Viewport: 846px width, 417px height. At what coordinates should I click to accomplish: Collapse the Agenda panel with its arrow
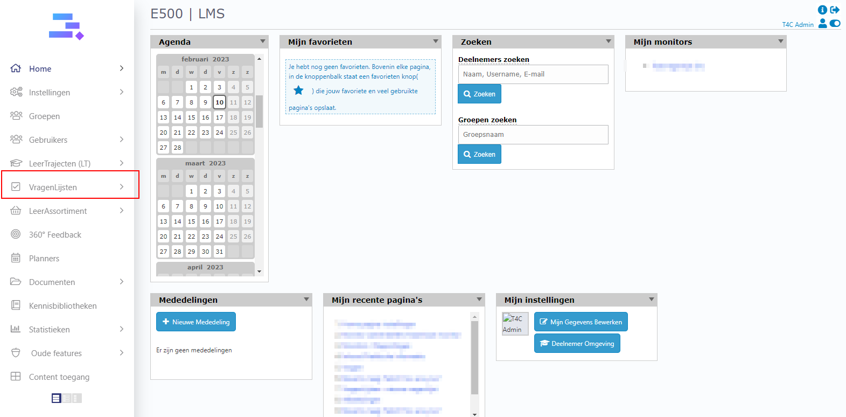point(263,41)
